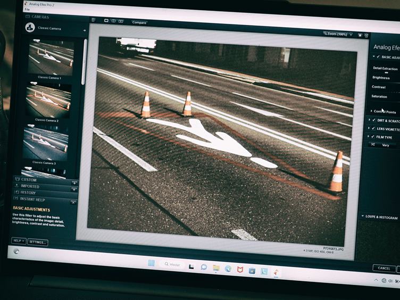Open the blue square taskbar app
Screen dimensions: 400x300
pyautogui.click(x=252, y=270)
